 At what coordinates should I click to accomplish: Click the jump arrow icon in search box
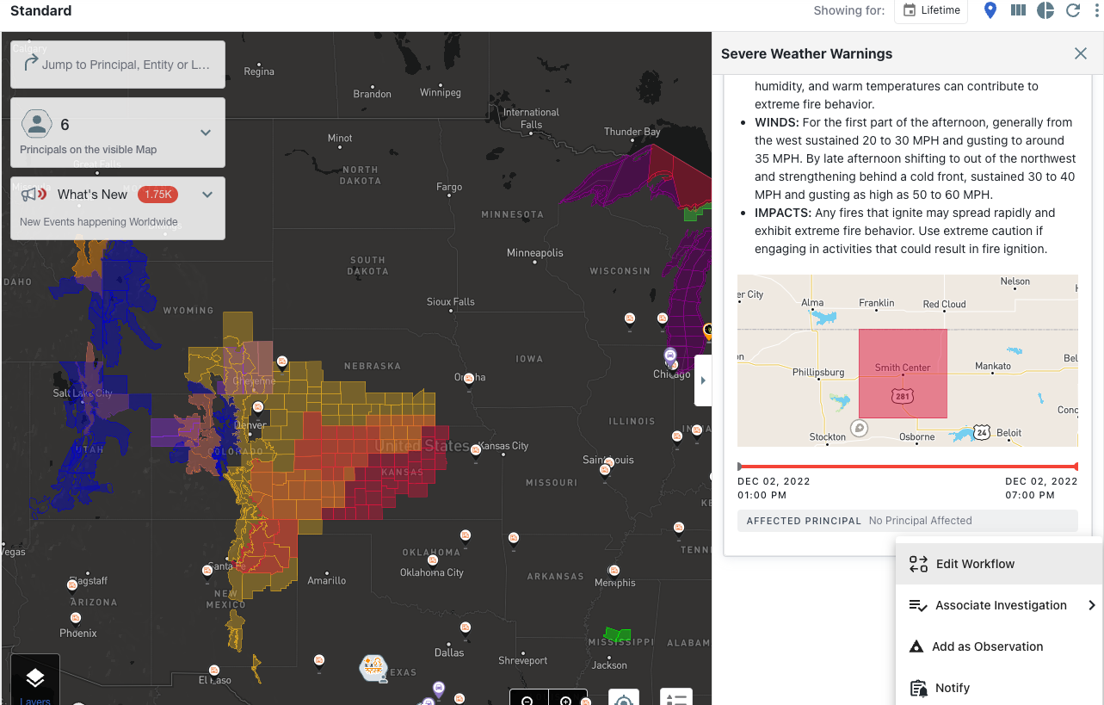pyautogui.click(x=31, y=63)
